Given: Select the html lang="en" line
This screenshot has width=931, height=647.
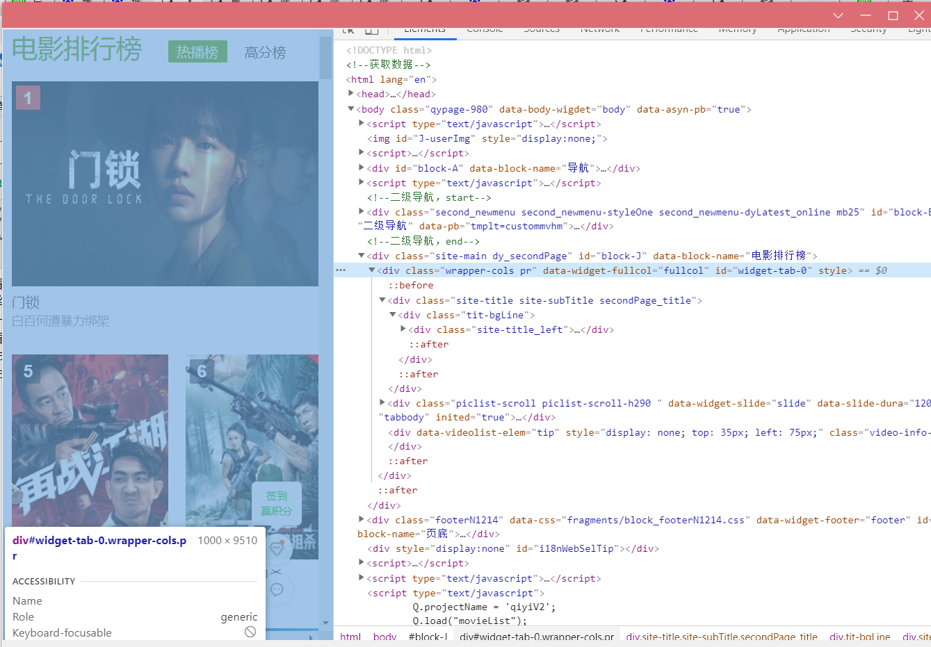Looking at the screenshot, I should [x=391, y=79].
